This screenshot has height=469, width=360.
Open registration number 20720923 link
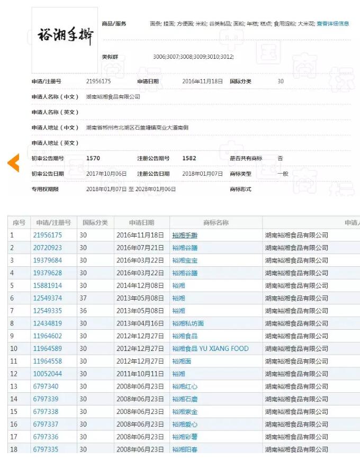tap(47, 248)
